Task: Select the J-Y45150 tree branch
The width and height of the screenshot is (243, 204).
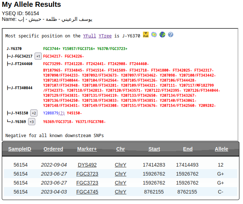Action: coord(19,113)
